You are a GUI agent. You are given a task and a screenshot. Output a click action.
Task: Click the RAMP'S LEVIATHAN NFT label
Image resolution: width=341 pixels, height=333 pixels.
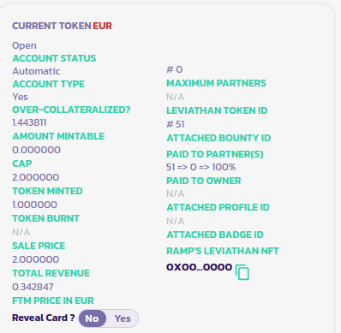[x=223, y=251]
